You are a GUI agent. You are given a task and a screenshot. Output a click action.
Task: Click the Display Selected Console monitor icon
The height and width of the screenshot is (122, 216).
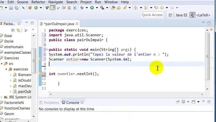tap(183, 102)
